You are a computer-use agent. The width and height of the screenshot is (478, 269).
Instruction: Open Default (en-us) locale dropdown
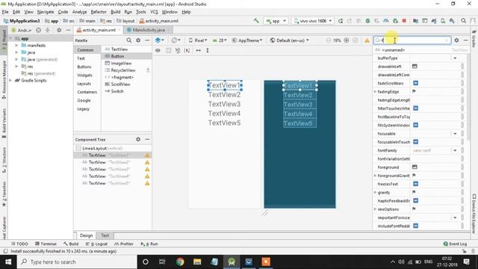coord(290,40)
